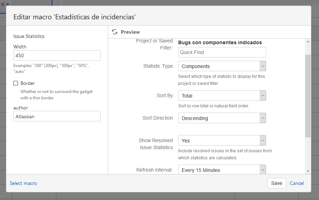Toggle the Border checkbox
319x200 pixels.
point(15,83)
